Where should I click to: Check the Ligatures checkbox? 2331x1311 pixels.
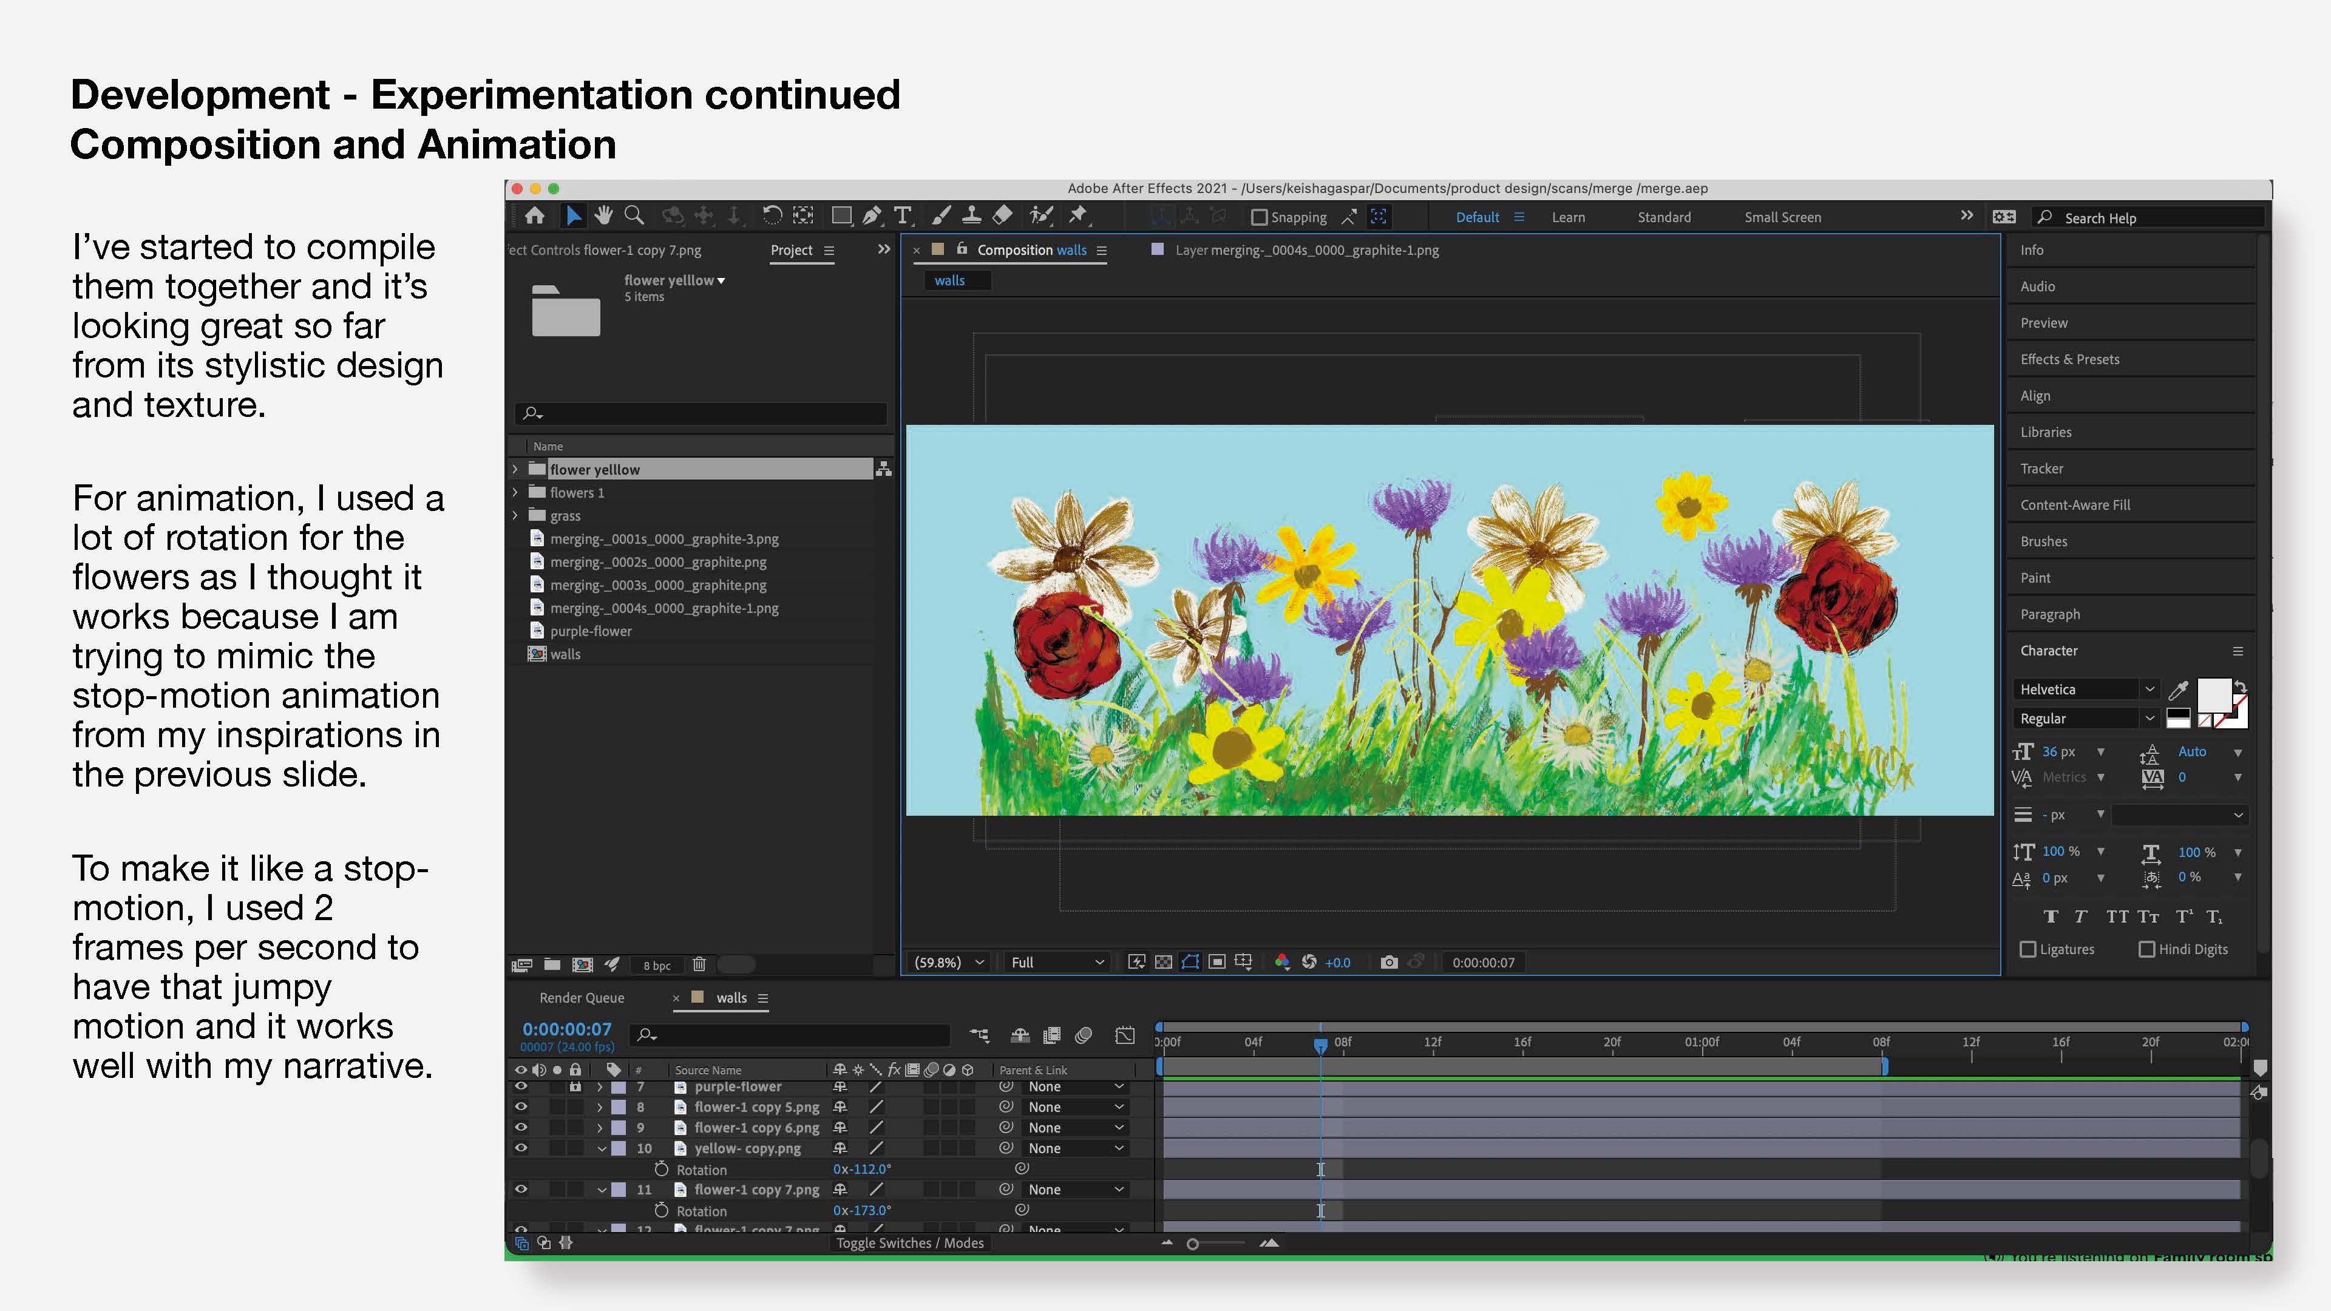coord(2028,949)
